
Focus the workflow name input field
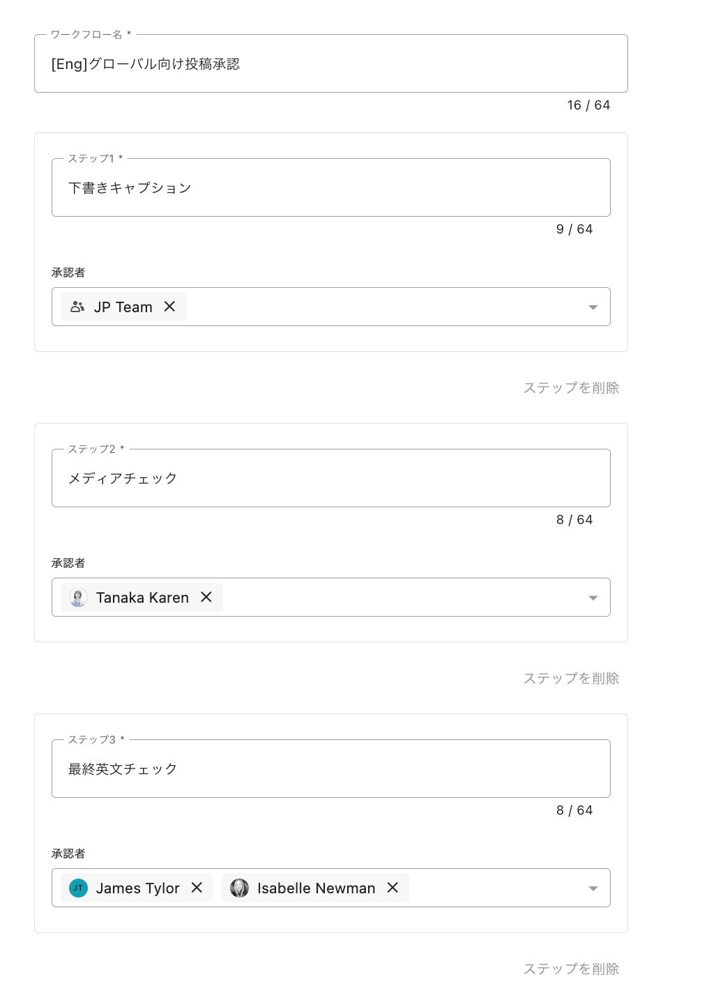tap(330, 64)
